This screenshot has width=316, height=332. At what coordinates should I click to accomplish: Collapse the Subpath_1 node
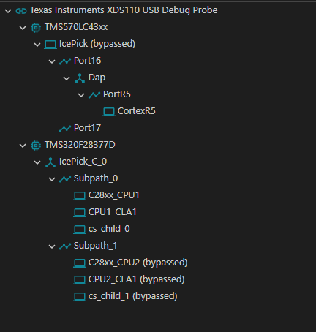[52, 246]
